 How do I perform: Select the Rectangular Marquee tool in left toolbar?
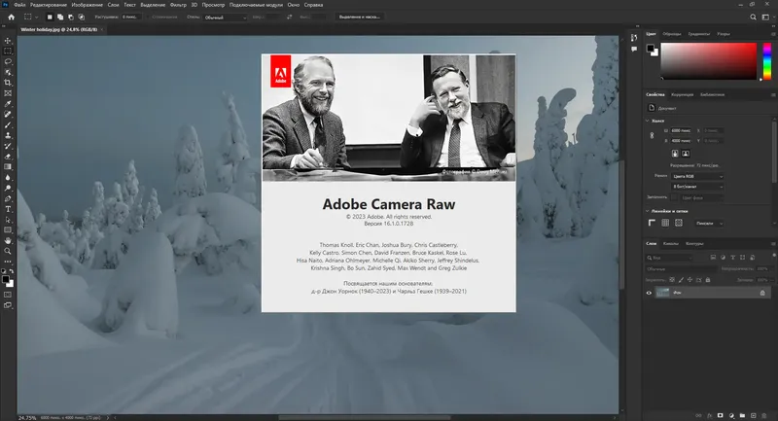pos(8,52)
